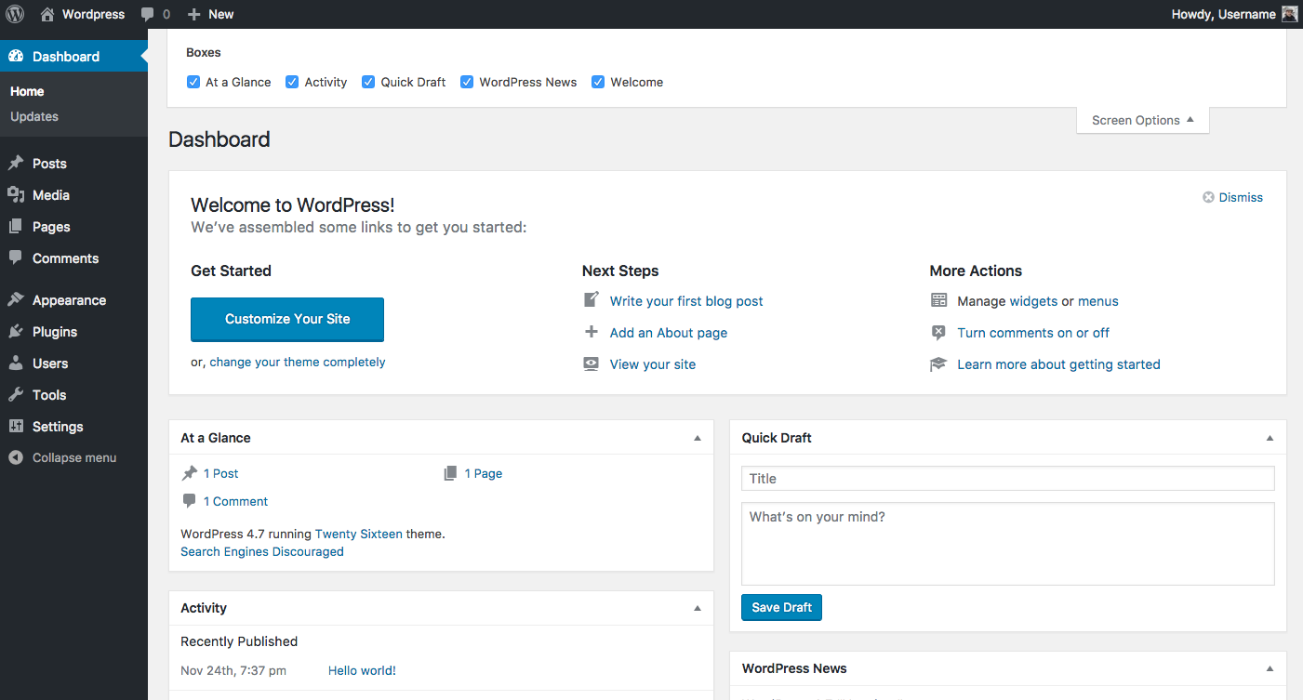Viewport: 1303px width, 700px height.
Task: Click the Dismiss link in welcome panel
Action: click(1241, 197)
